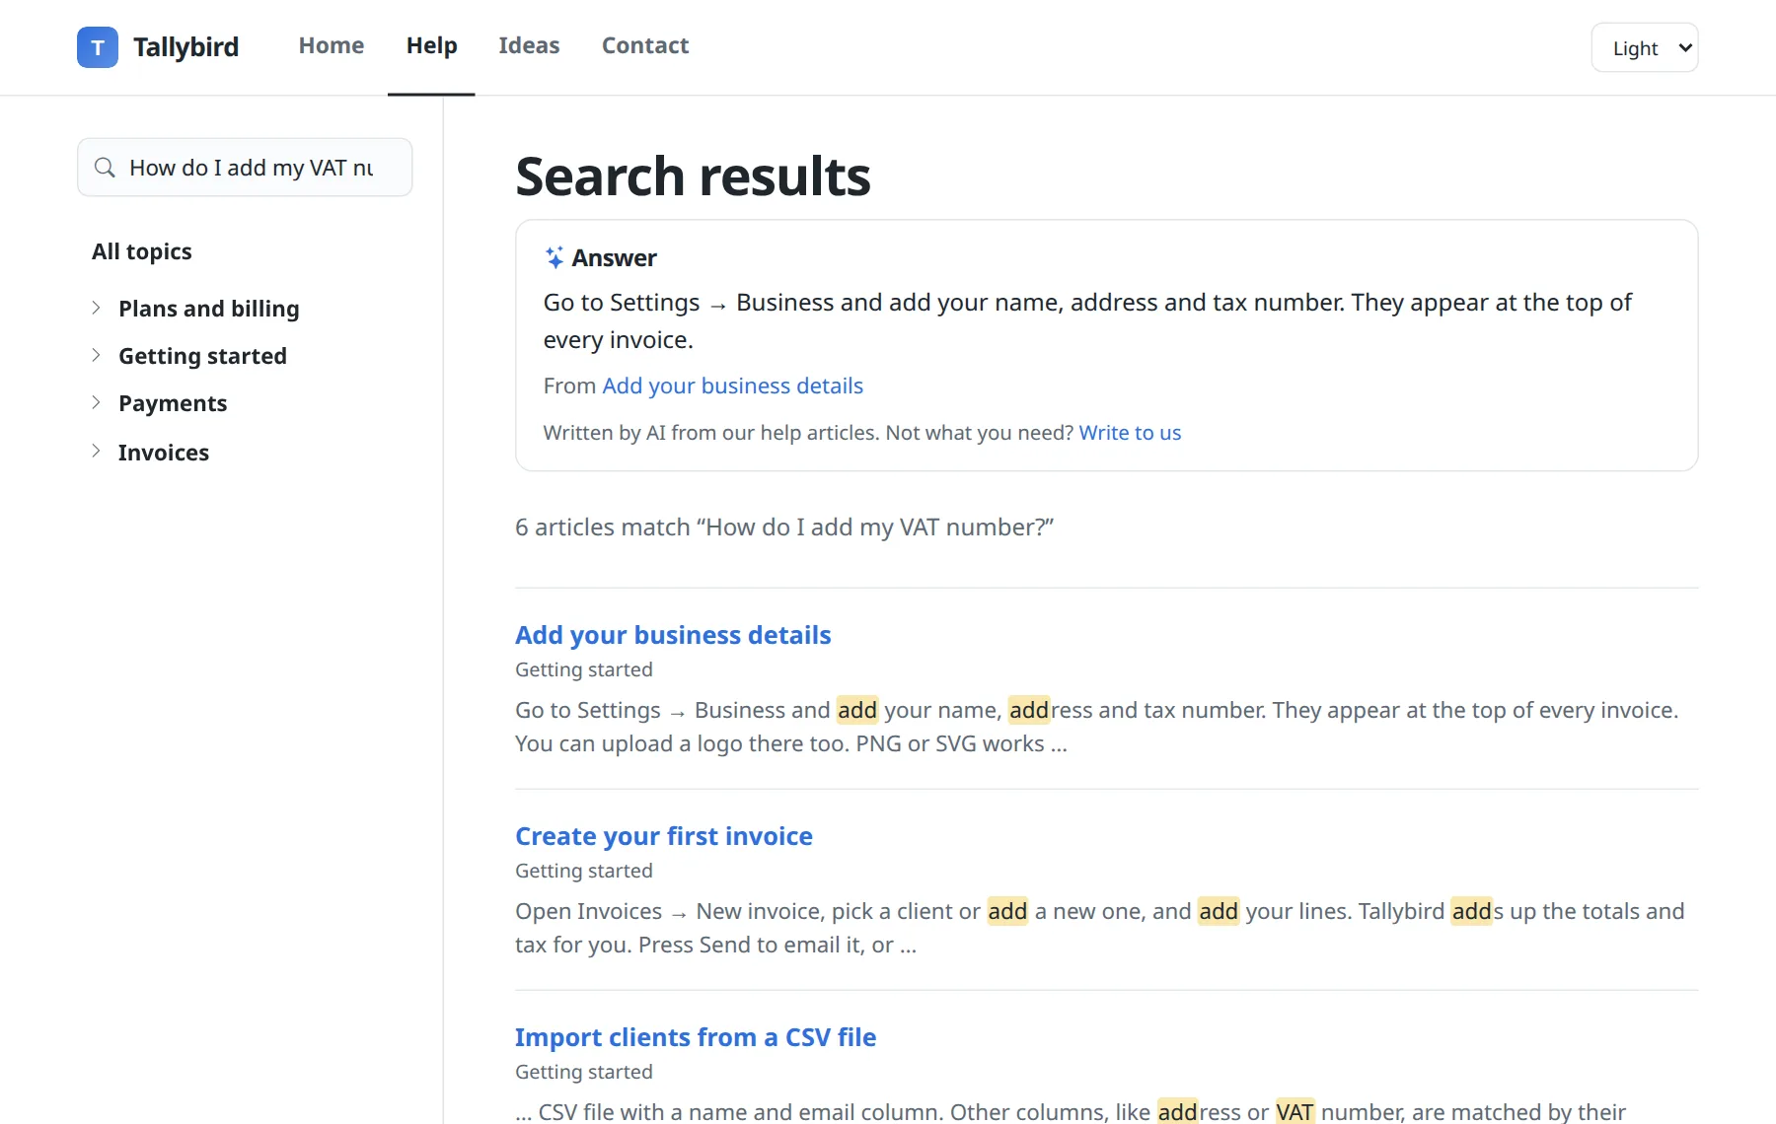Image resolution: width=1776 pixels, height=1124 pixels.
Task: Open the 'Add your business details' result title
Action: pos(673,635)
